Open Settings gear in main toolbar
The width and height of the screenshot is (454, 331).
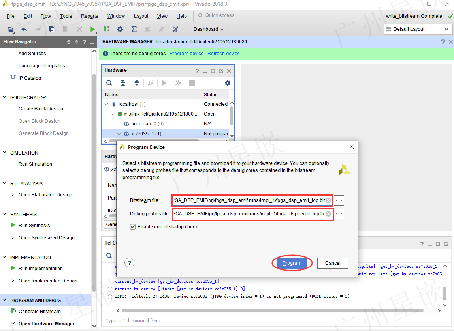tap(120, 29)
